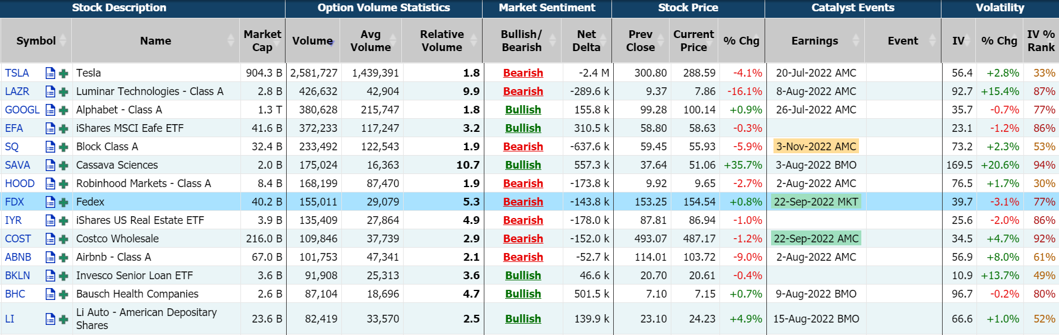Open the GOOGL symbol link
This screenshot has height=335, width=1059.
[22, 110]
